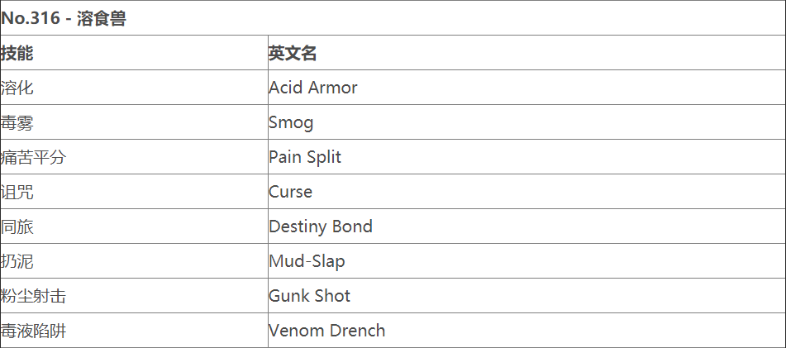Click the 技能 column header
The width and height of the screenshot is (786, 348).
[17, 53]
